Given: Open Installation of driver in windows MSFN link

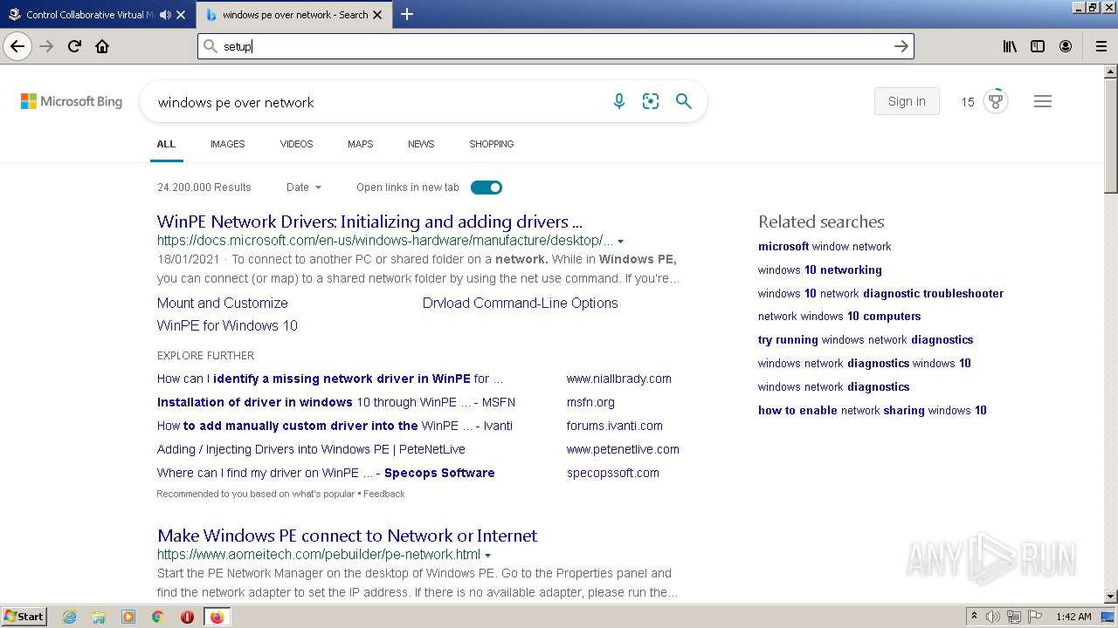Looking at the screenshot, I should [336, 402].
